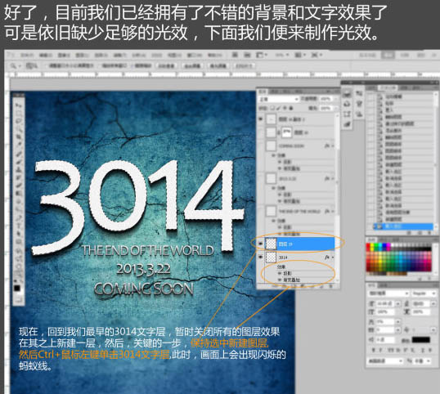Screen dimensions: 440x394
Task: Click the 打印尺寸 button
Action: (x=244, y=66)
